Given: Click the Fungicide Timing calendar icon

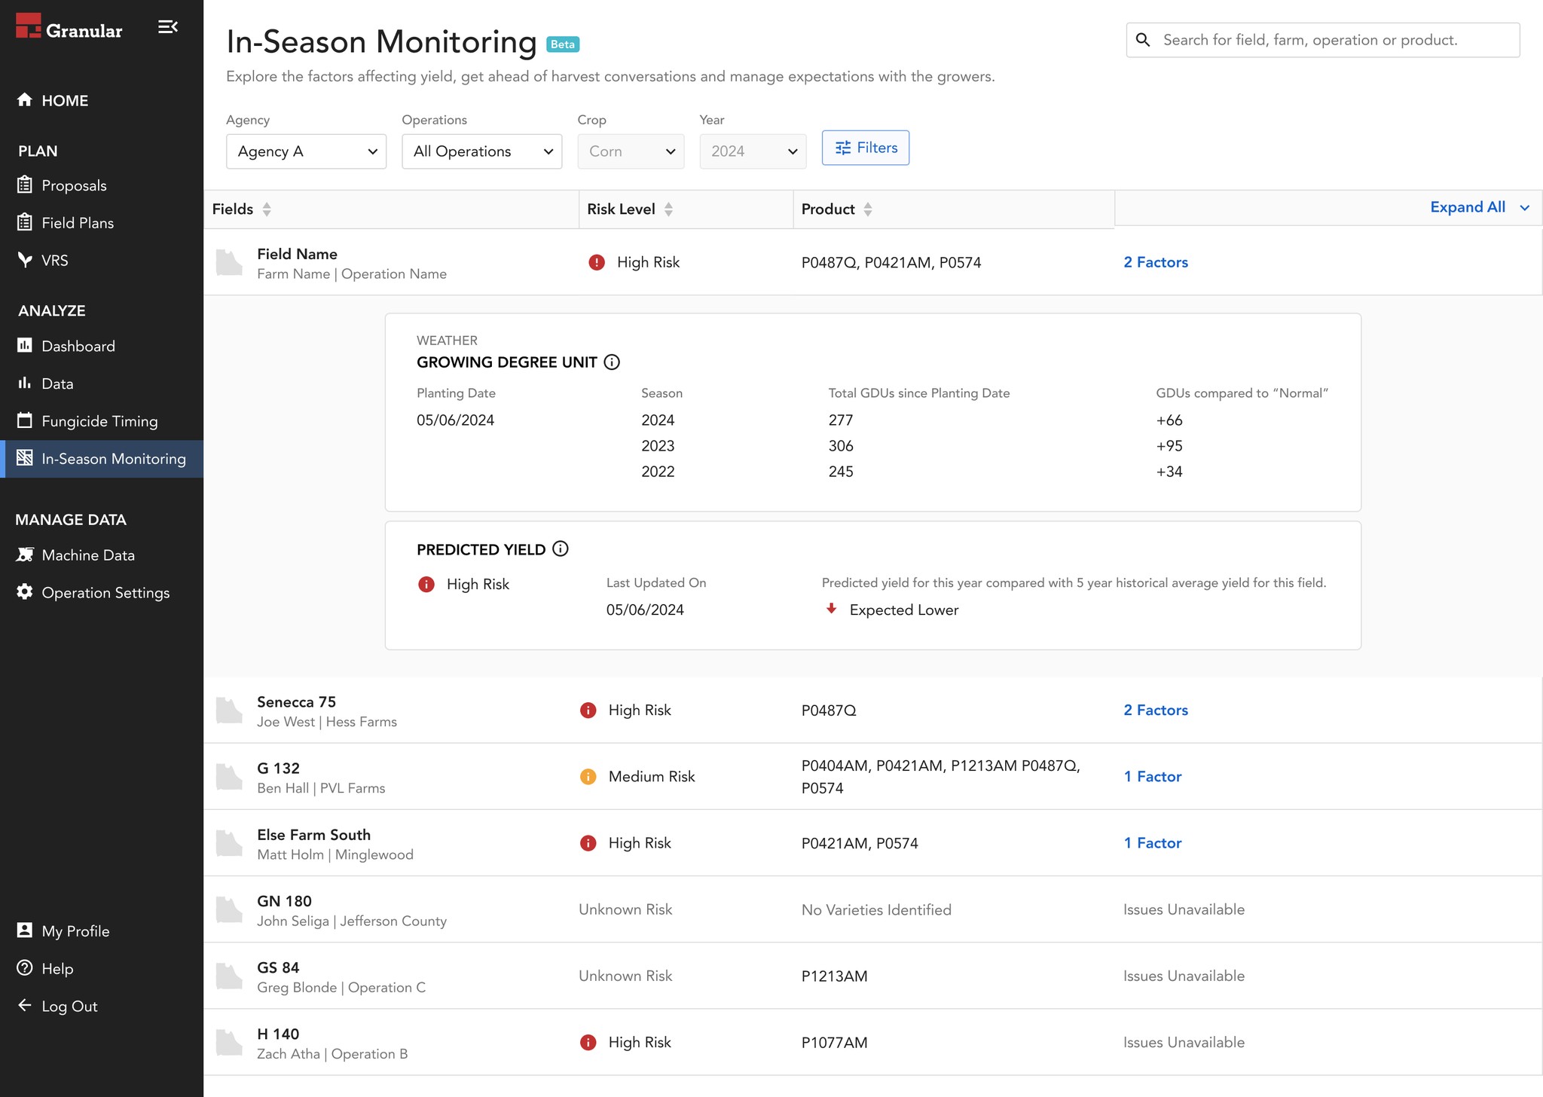Looking at the screenshot, I should click(25, 420).
